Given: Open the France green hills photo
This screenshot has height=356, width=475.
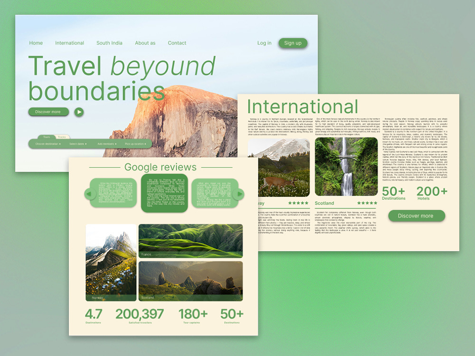Looking at the screenshot, I should (190, 241).
